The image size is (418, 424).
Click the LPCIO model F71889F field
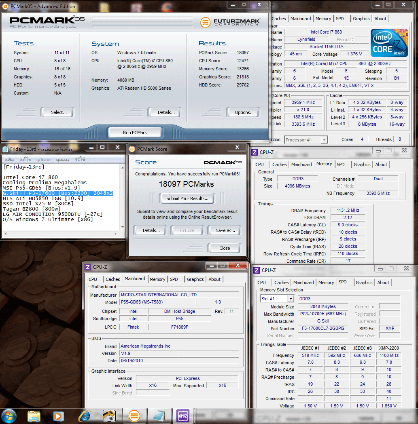pos(179,327)
